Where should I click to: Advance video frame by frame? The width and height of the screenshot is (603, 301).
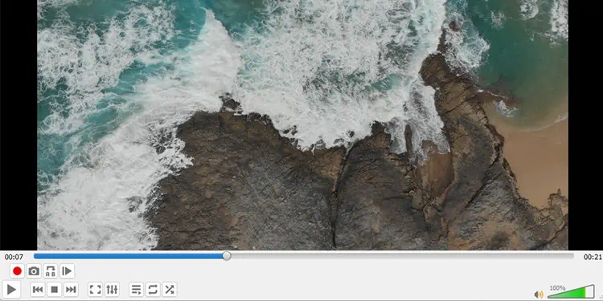click(x=67, y=271)
